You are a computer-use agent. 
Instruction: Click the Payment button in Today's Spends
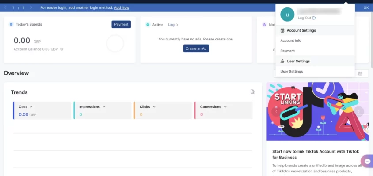click(121, 24)
